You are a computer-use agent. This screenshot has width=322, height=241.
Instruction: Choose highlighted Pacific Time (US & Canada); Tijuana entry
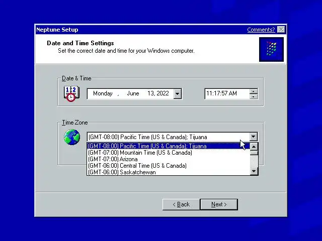point(169,146)
